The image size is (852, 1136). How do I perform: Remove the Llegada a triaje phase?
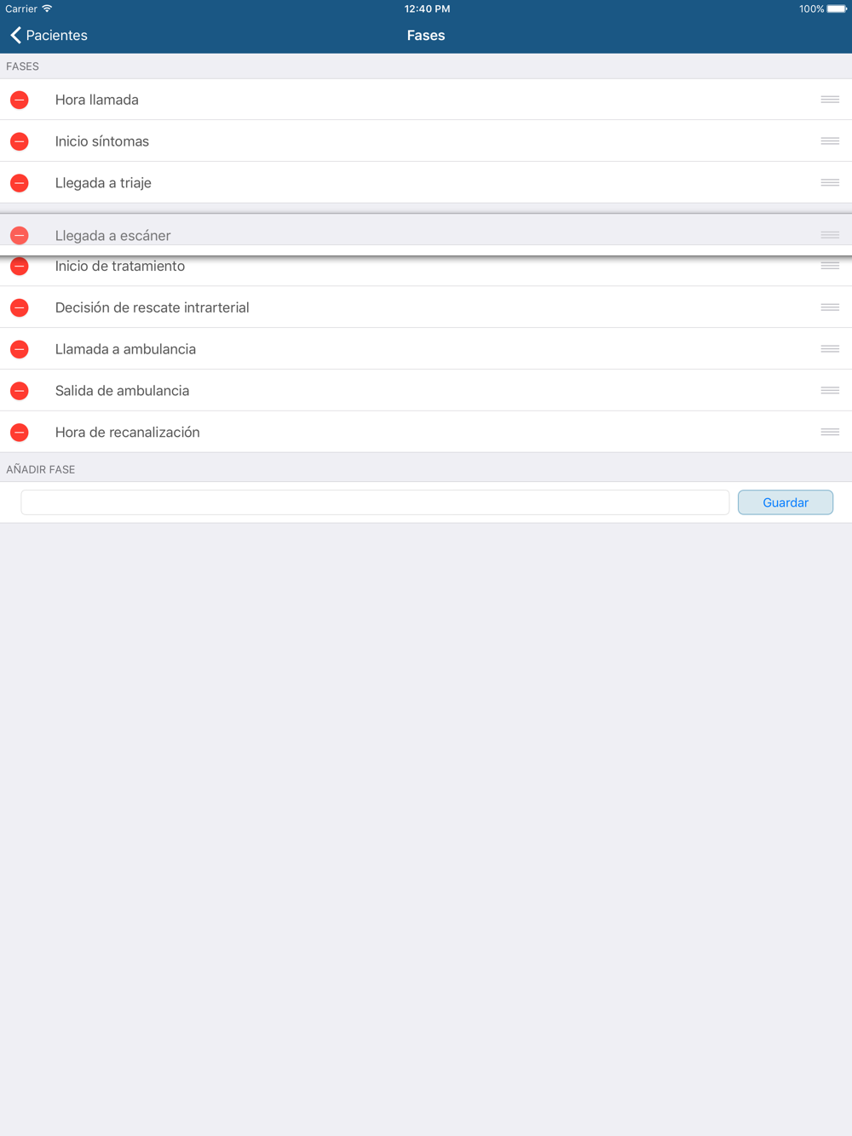pyautogui.click(x=20, y=183)
